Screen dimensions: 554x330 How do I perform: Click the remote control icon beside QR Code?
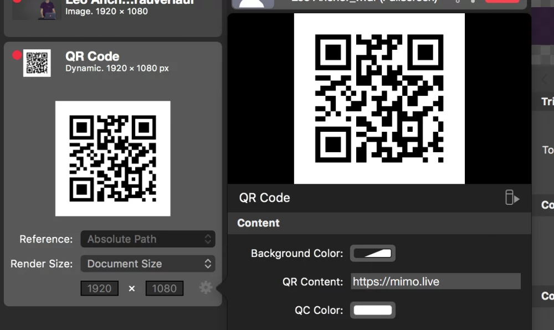512,198
